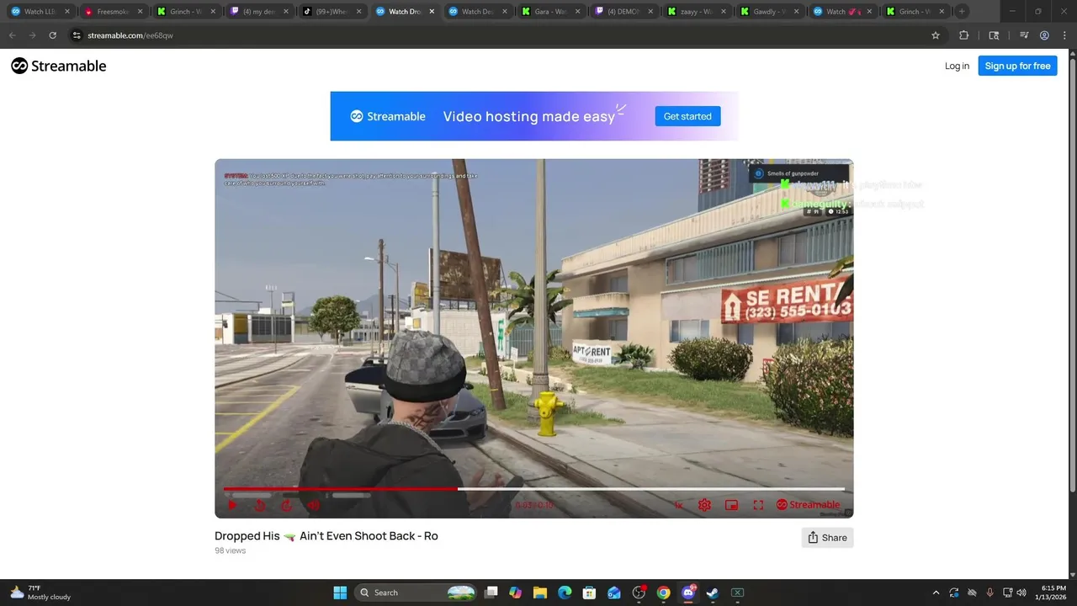
Task: Click Sign up for free
Action: click(x=1017, y=66)
